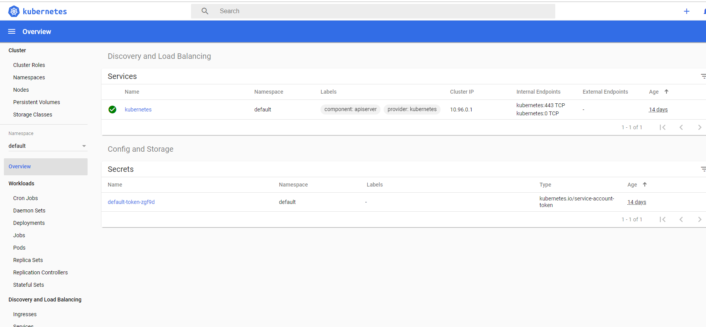Click the Secrets card title
Viewport: 706px width, 327px height.
[x=121, y=169]
